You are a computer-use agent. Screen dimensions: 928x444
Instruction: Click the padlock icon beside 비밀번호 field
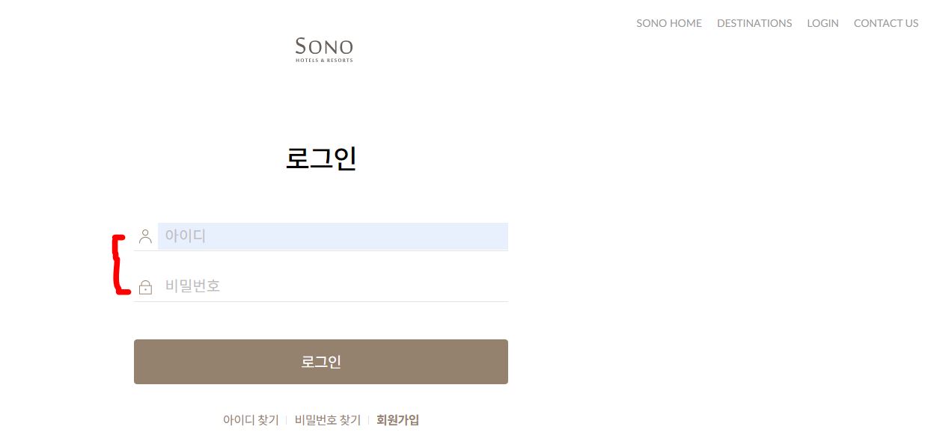[x=145, y=287]
